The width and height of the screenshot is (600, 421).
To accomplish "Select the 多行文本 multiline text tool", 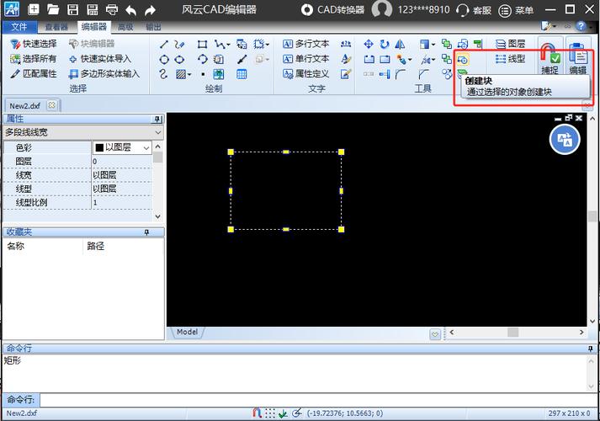I will (x=305, y=44).
